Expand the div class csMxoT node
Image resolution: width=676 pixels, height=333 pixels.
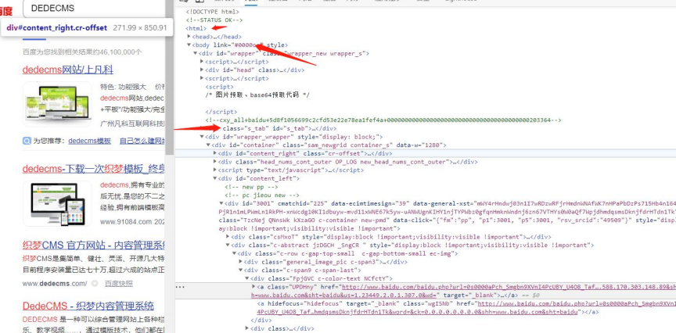228,237
